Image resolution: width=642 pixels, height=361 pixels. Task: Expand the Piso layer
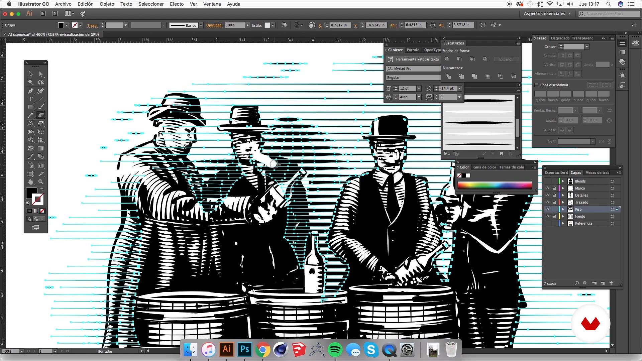pos(563,209)
